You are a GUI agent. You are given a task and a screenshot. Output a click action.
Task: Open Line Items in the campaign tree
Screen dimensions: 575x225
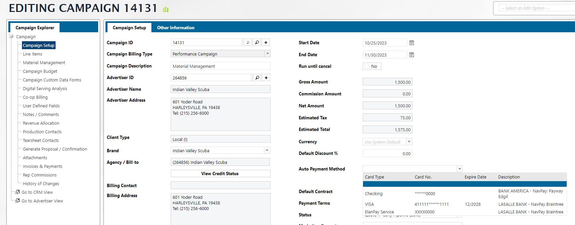[33, 54]
